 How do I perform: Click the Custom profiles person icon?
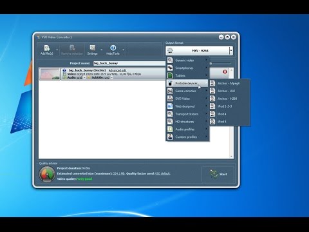pos(170,137)
